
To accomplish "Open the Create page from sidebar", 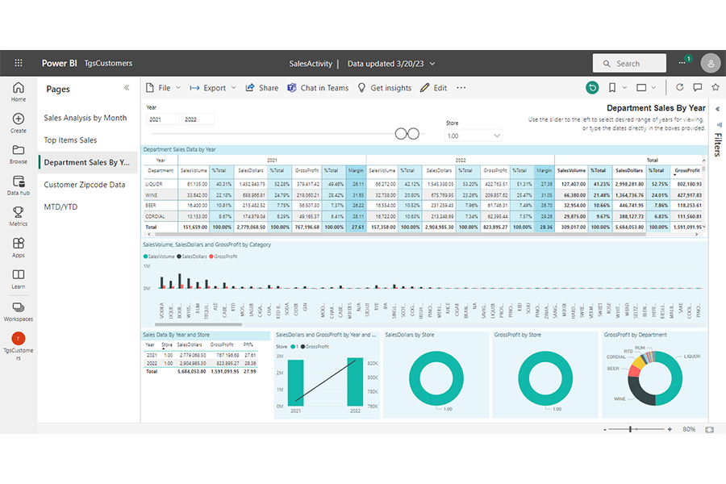I will coord(19,123).
